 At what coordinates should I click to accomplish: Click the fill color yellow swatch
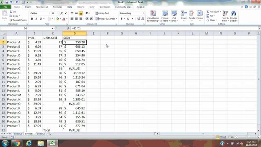(x=58, y=19)
